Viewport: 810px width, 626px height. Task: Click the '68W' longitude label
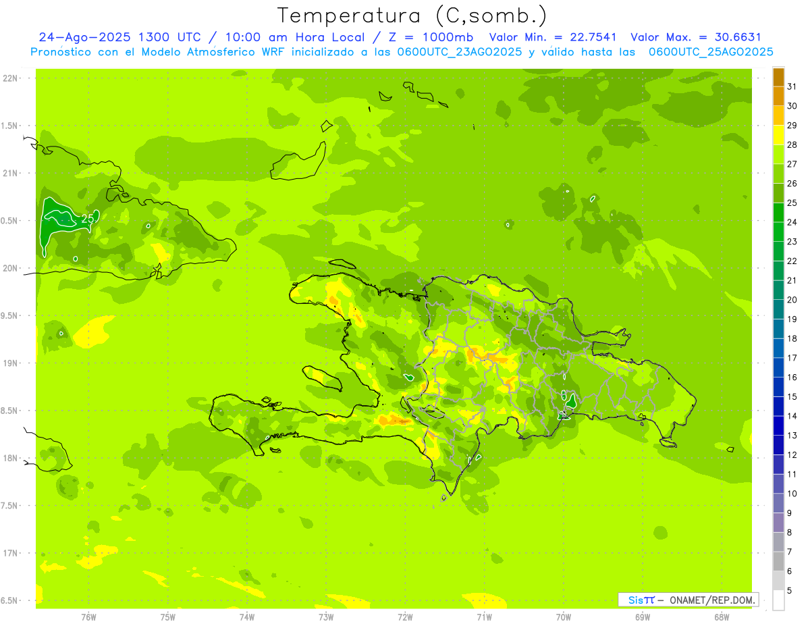coord(722,617)
